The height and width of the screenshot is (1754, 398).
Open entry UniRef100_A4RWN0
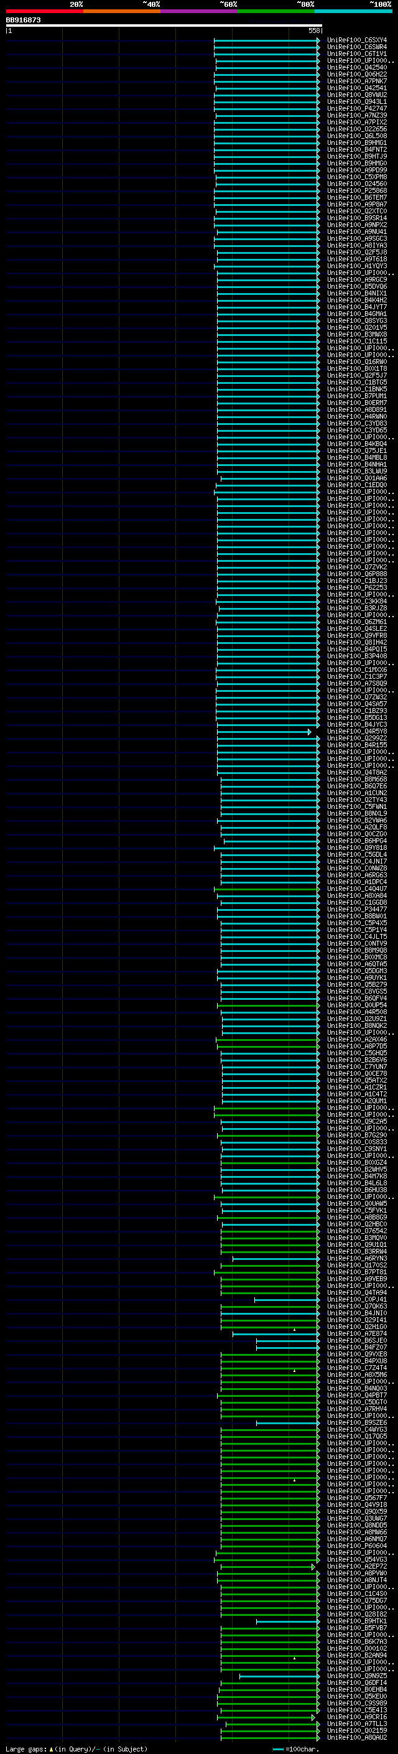coord(356,416)
